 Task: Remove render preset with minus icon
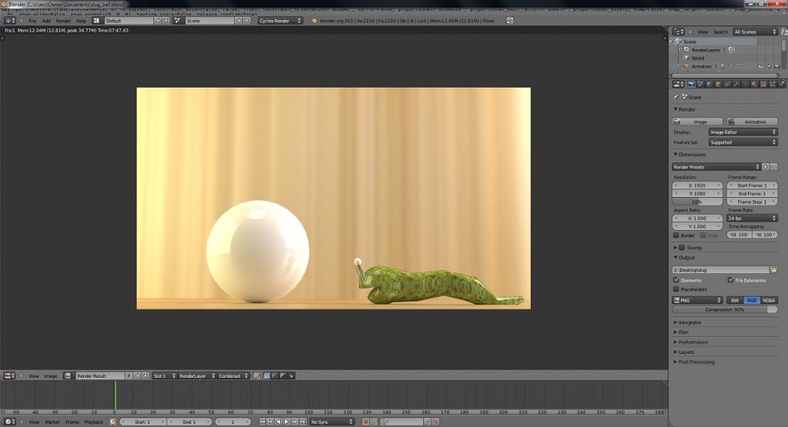pyautogui.click(x=774, y=167)
